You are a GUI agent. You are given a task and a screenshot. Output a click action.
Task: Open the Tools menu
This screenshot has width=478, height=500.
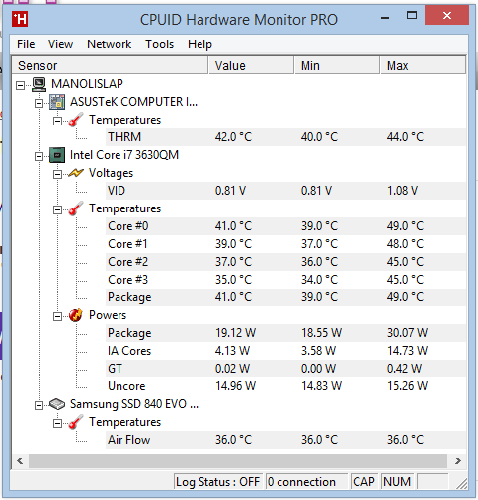point(160,44)
